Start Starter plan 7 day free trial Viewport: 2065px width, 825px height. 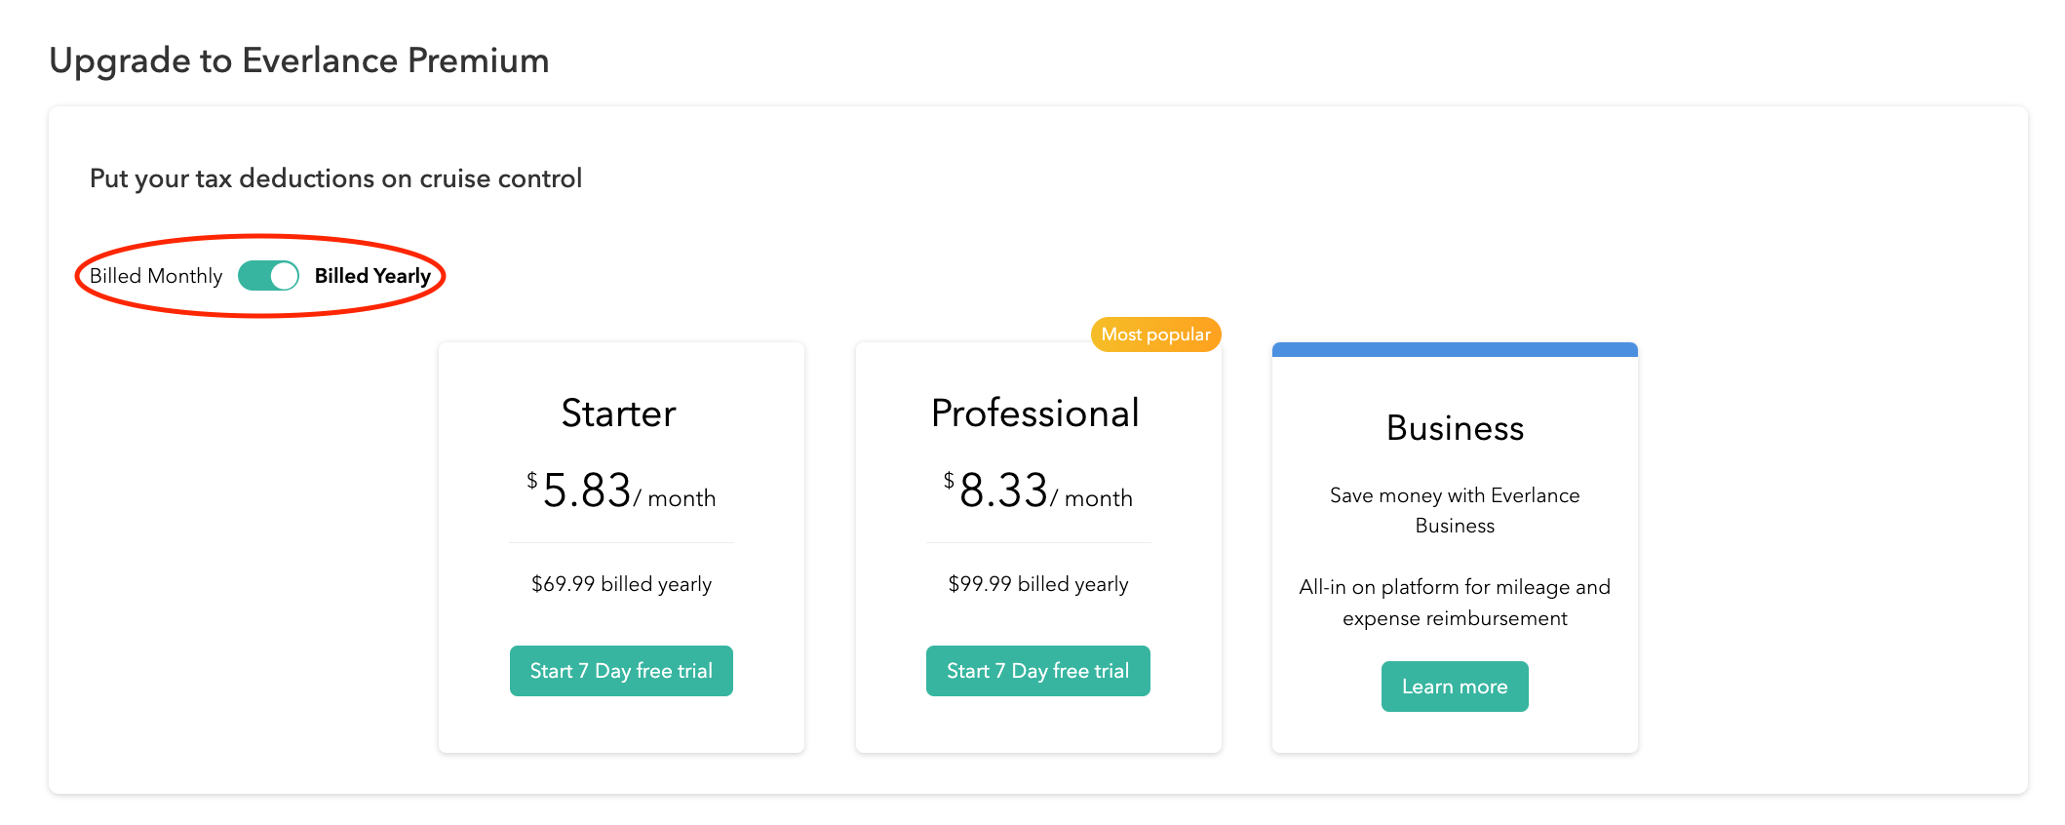click(621, 671)
